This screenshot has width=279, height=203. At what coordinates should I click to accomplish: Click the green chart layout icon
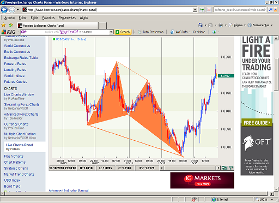pyautogui.click(x=224, y=168)
